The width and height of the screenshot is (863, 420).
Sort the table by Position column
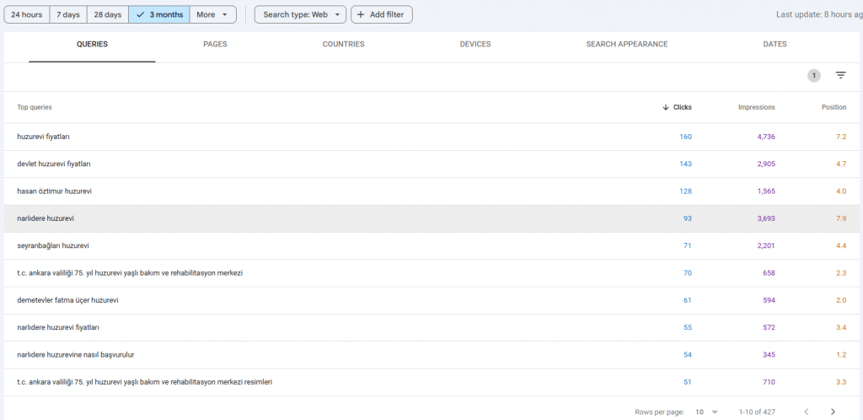(834, 107)
